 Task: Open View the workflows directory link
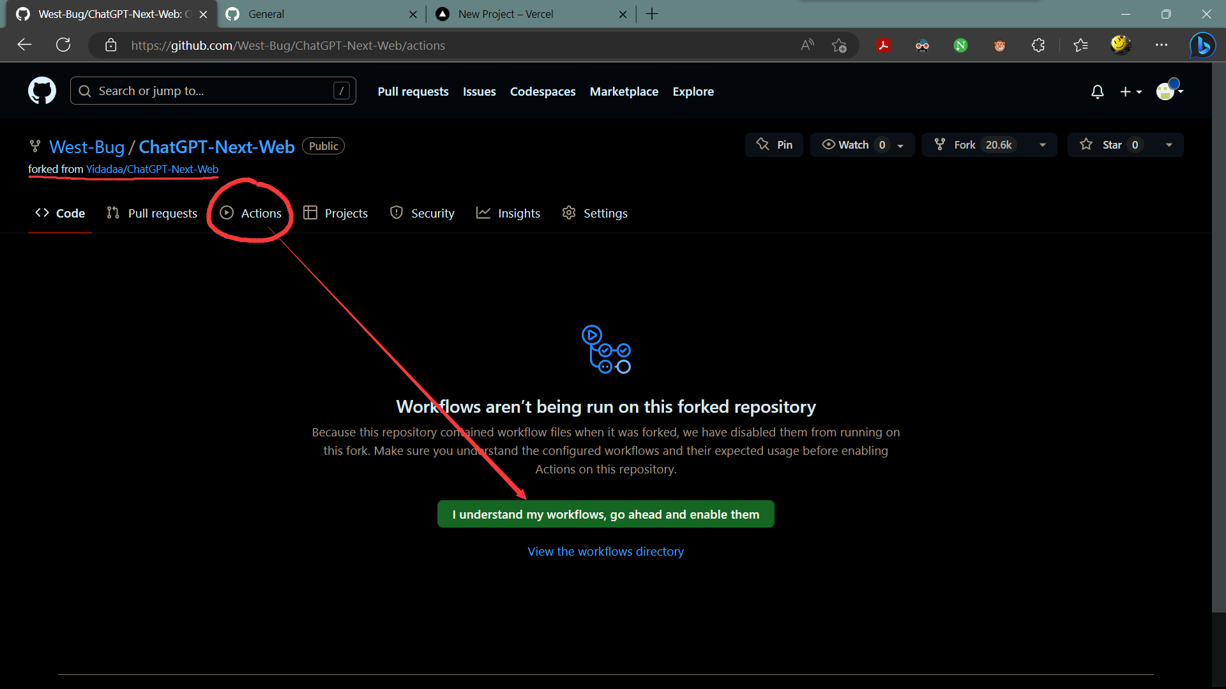pos(605,551)
